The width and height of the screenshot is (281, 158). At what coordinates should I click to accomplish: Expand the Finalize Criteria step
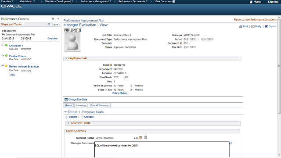pos(3,56)
